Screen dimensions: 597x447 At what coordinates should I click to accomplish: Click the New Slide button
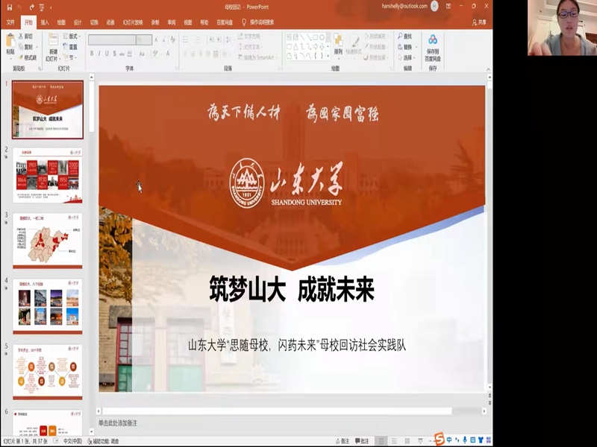(x=51, y=46)
